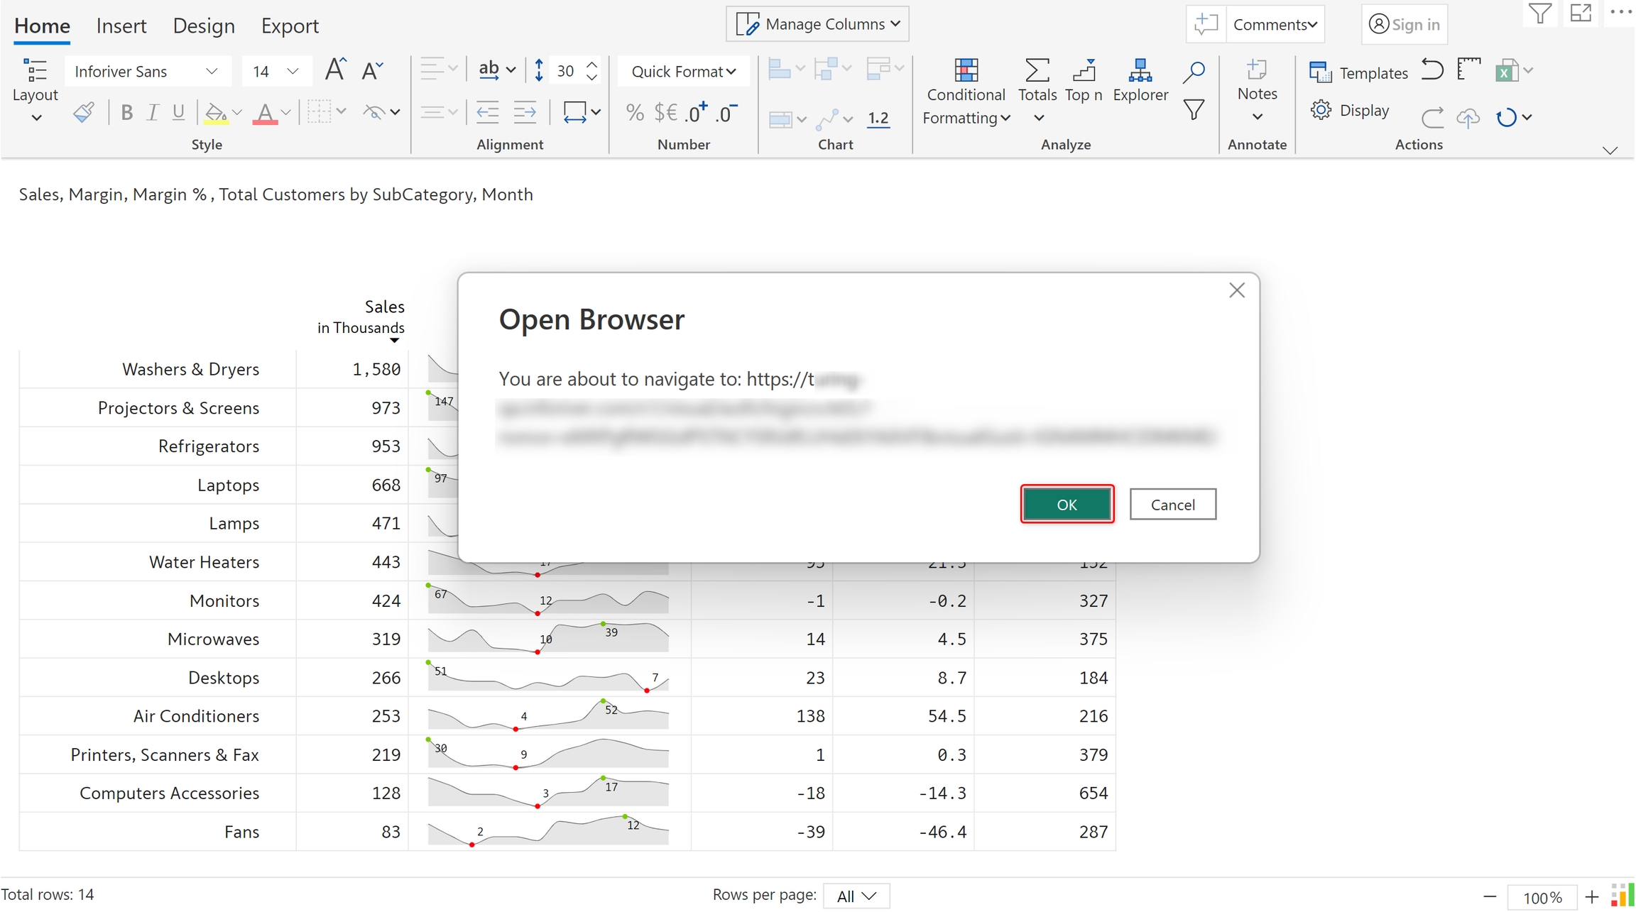Open the Explorer hierarchy icon
Image resolution: width=1636 pixels, height=912 pixels.
click(x=1140, y=71)
